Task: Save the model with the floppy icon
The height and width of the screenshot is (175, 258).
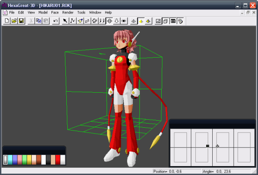Action: coord(21,21)
